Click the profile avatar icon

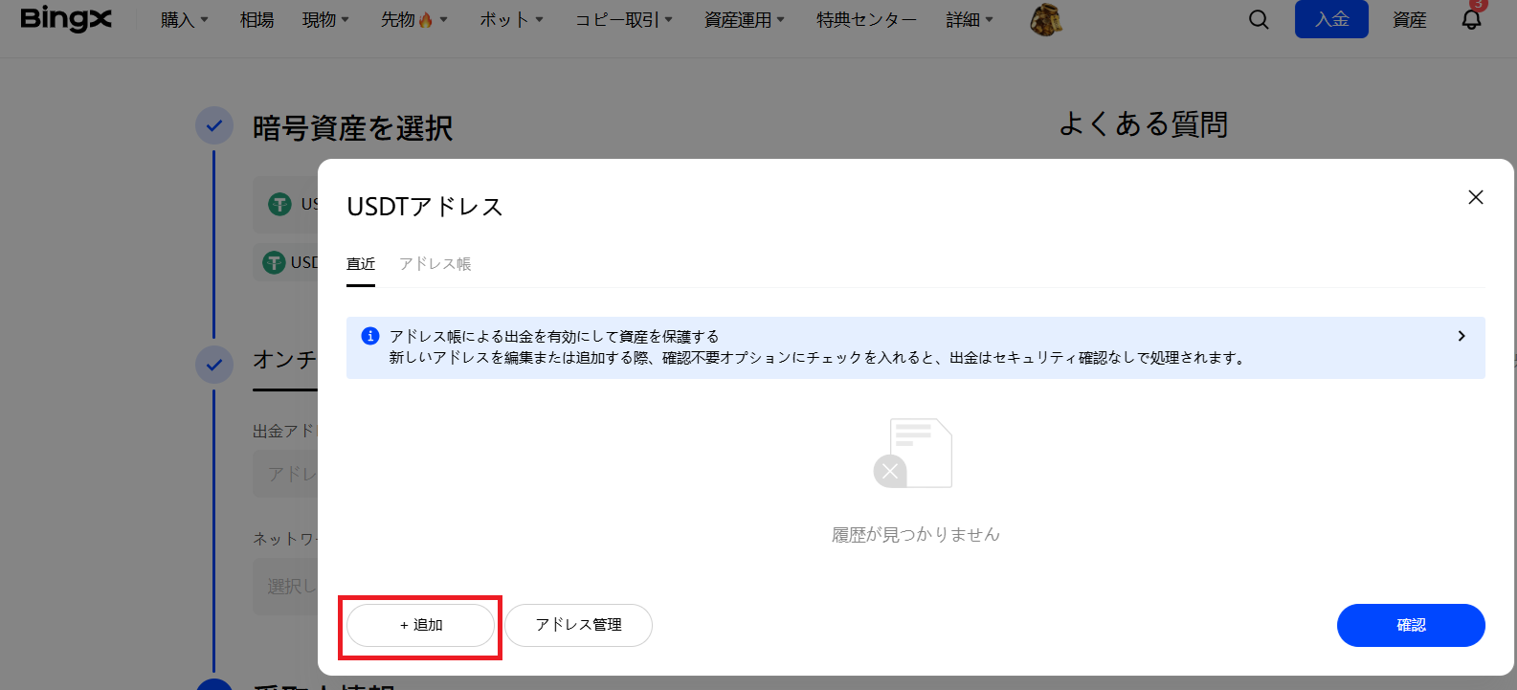pyautogui.click(x=1045, y=19)
